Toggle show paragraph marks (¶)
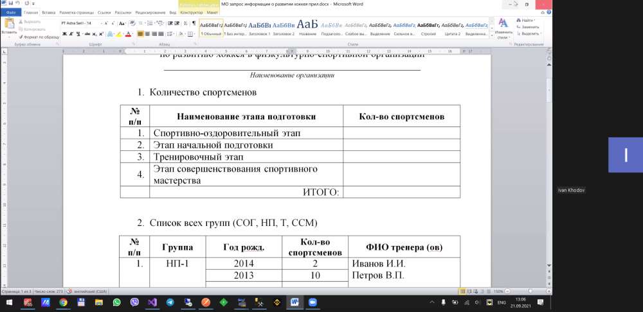643x312 pixels. click(x=194, y=23)
